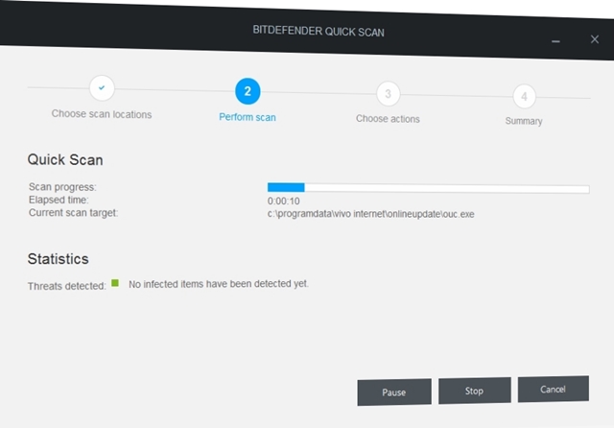
Task: Select 'No infected items have been detected yet' text
Action: coord(219,284)
